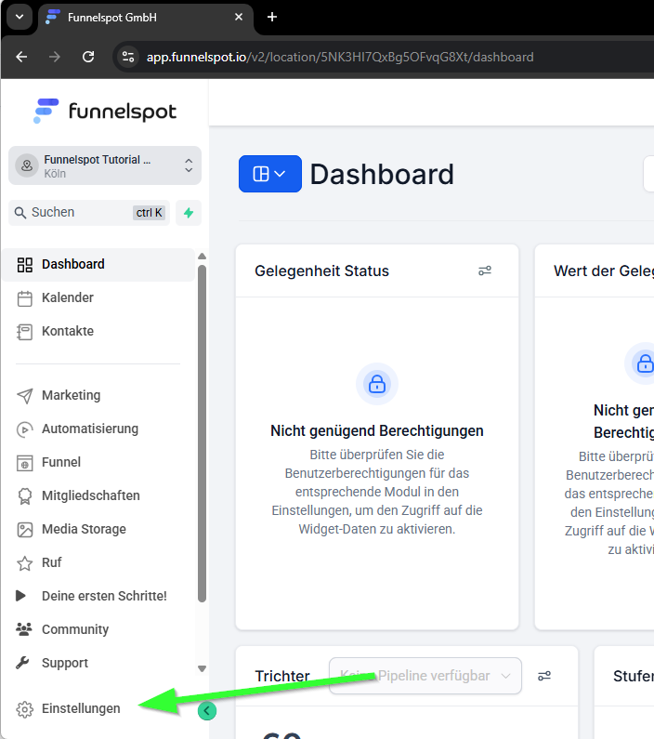The width and height of the screenshot is (654, 739).
Task: Open Gelegenheit Status widget filter settings
Action: coord(485,271)
